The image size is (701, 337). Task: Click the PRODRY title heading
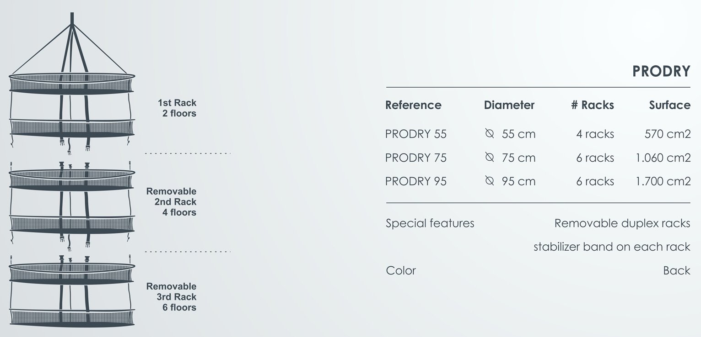coord(661,71)
